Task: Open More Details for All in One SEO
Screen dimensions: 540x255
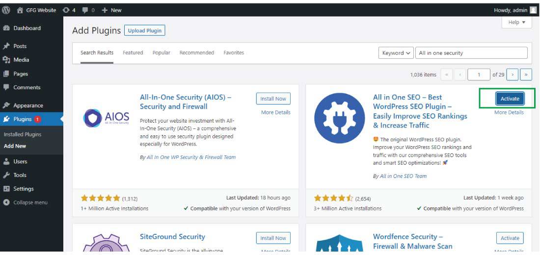Action: pyautogui.click(x=509, y=112)
